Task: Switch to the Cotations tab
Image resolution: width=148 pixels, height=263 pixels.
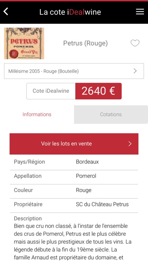Action: [x=111, y=114]
